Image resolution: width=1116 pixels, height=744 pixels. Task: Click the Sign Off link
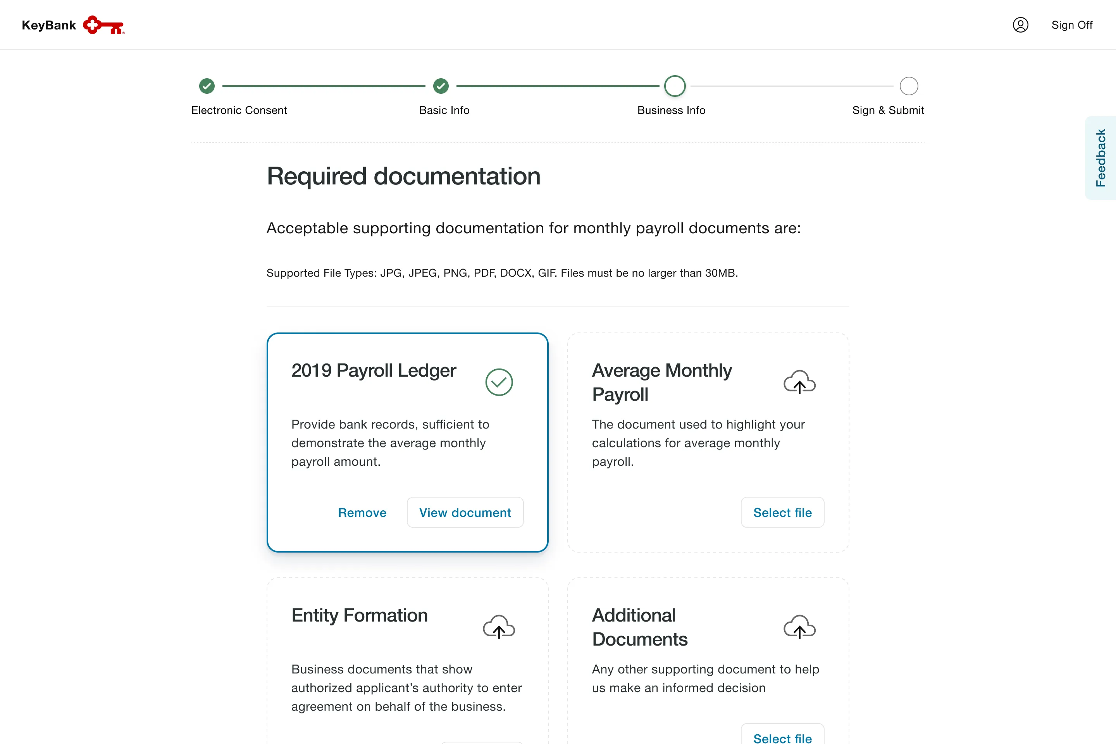[x=1071, y=25]
